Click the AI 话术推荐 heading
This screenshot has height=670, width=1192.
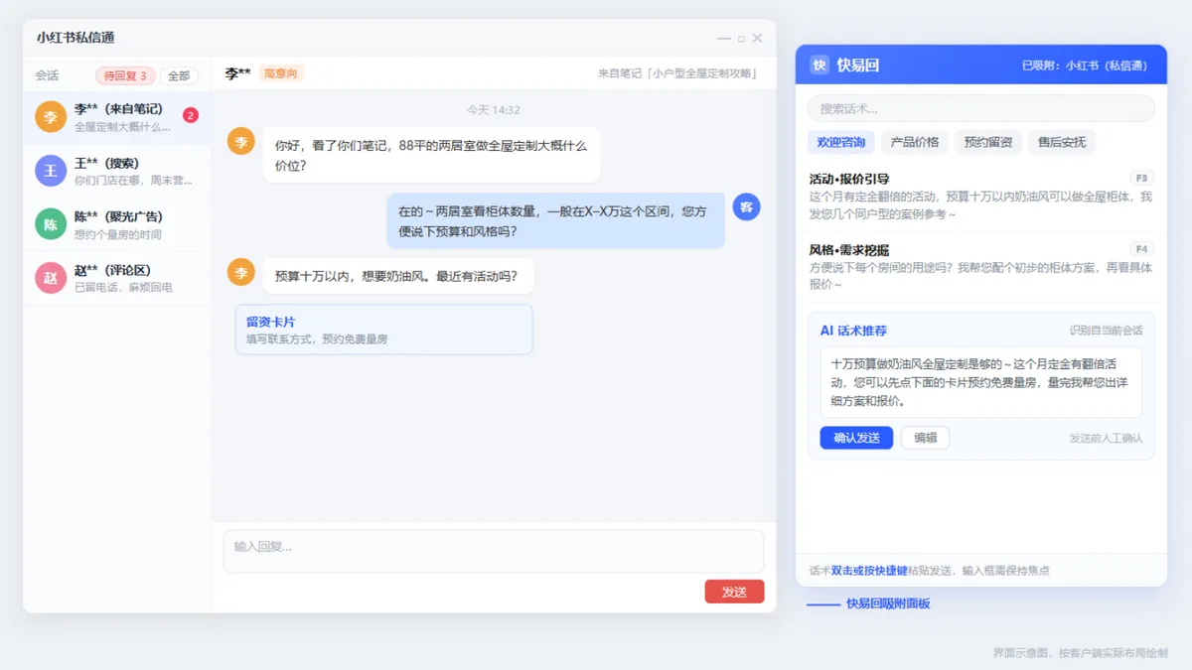pyautogui.click(x=853, y=331)
